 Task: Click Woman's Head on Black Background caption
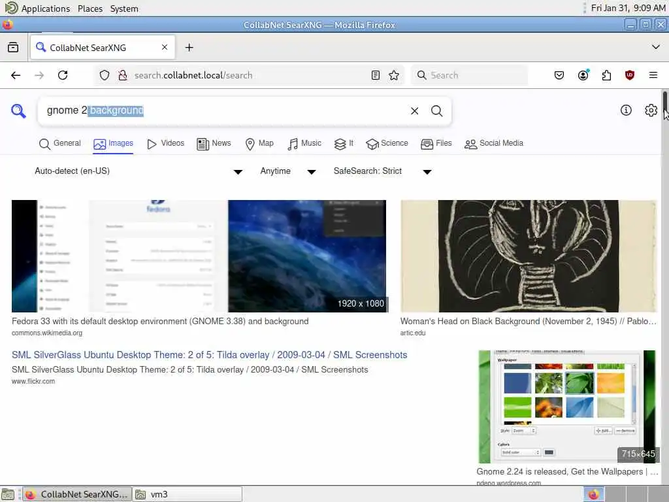point(528,322)
